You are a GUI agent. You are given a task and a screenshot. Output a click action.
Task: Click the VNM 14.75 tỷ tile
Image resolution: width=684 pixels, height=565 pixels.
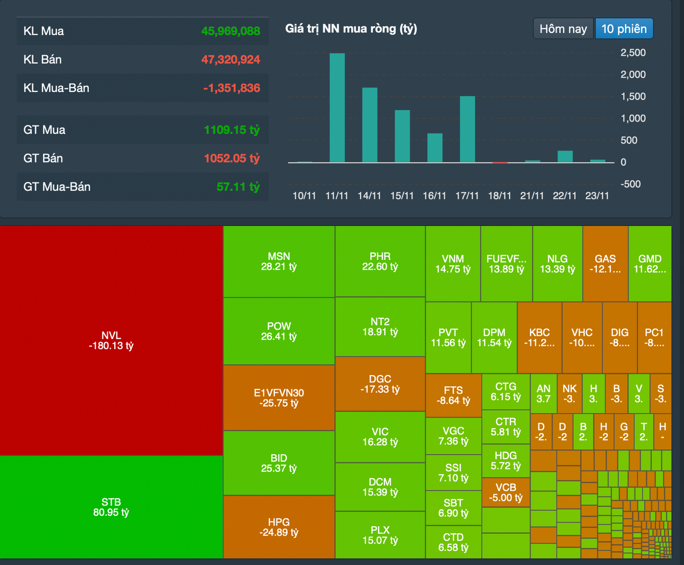click(453, 264)
